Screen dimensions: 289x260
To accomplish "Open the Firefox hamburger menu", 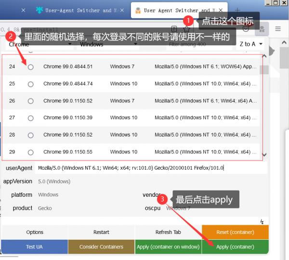I will [x=278, y=29].
